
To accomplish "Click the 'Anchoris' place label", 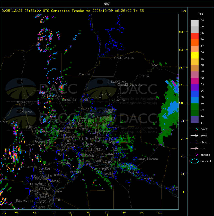I will (60, 175).
